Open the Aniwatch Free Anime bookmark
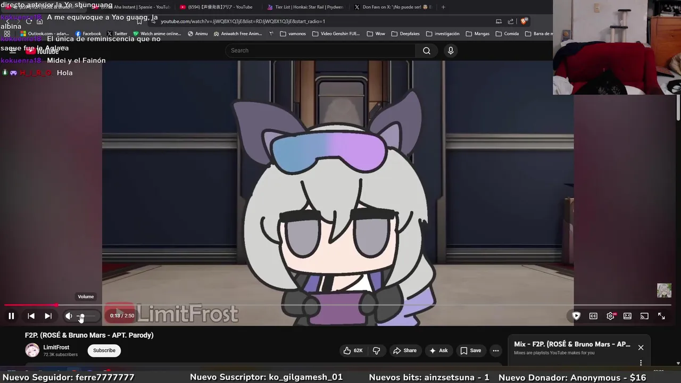The image size is (681, 383). pos(238,34)
